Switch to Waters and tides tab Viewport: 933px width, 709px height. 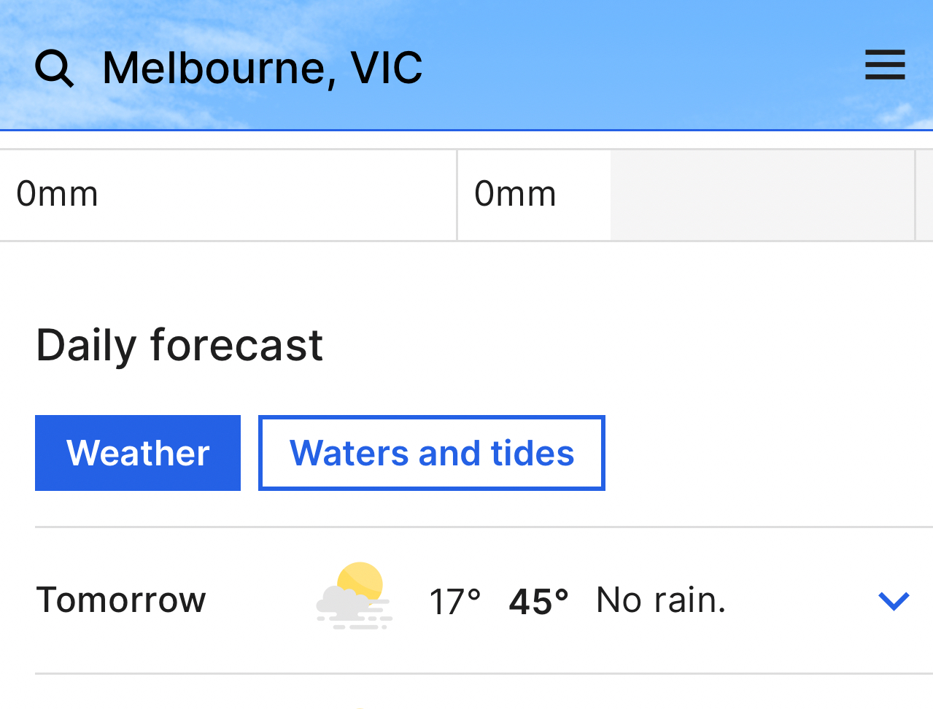pos(432,453)
